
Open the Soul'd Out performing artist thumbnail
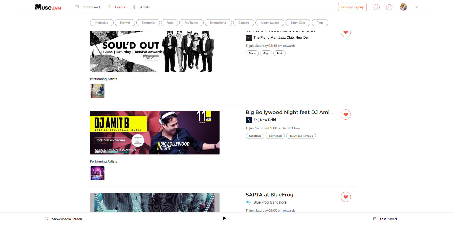(97, 91)
